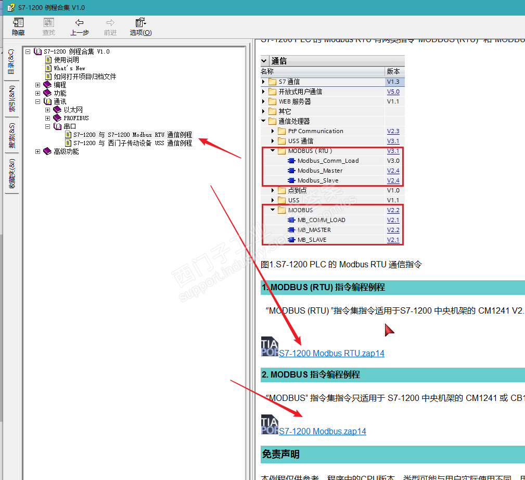Click the 查找 (Locate) toolbar icon
Image resolution: width=525 pixels, height=480 pixels.
click(x=48, y=23)
